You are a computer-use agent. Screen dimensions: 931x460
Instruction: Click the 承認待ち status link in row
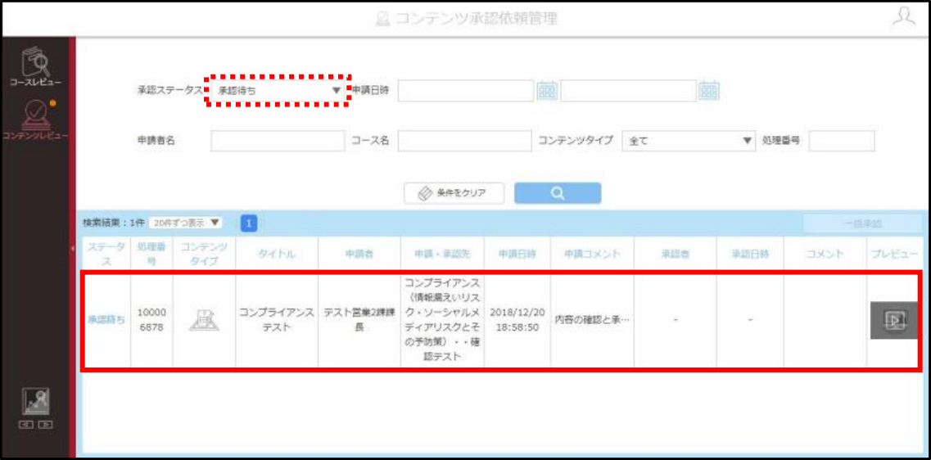[x=106, y=320]
